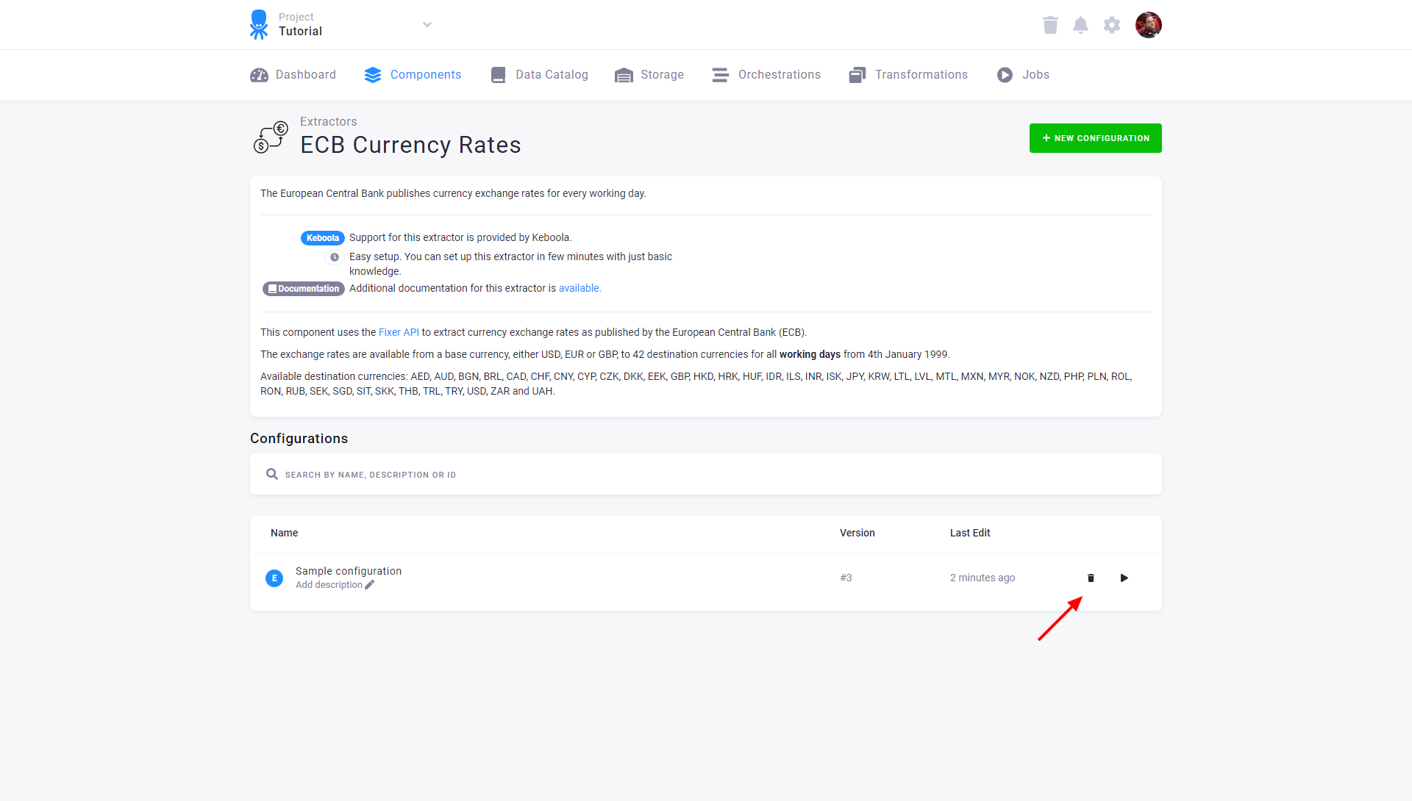This screenshot has width=1412, height=801.
Task: Navigate to Transformations
Action: click(908, 75)
